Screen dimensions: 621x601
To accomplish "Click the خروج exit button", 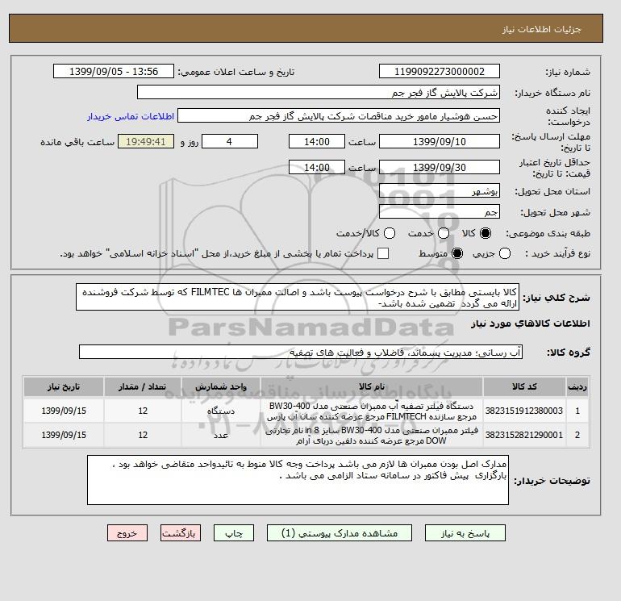I will pyautogui.click(x=127, y=533).
